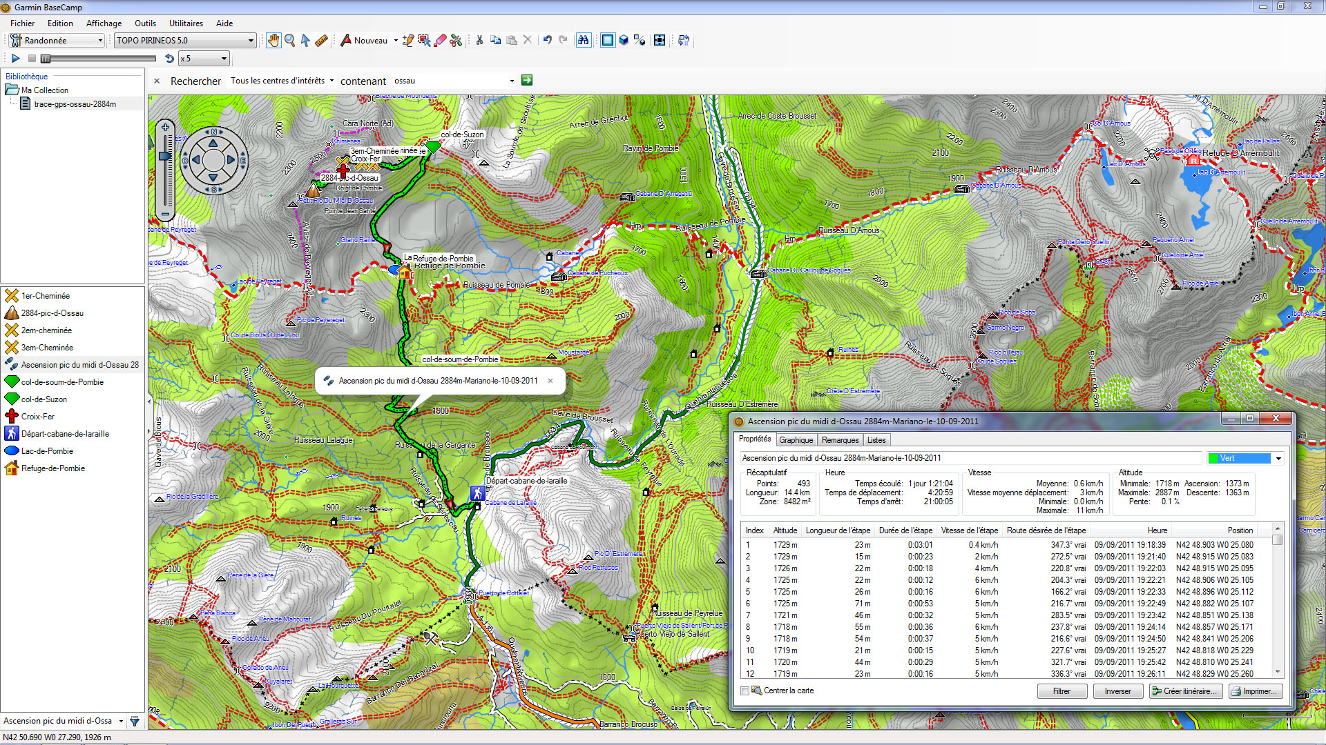1326x745 pixels.
Task: Switch to 3D map view
Action: coord(624,40)
